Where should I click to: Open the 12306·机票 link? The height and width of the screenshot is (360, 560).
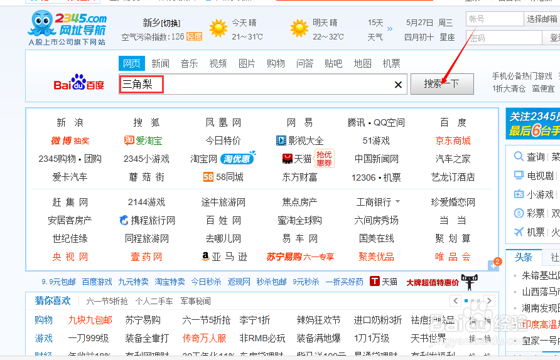376,177
